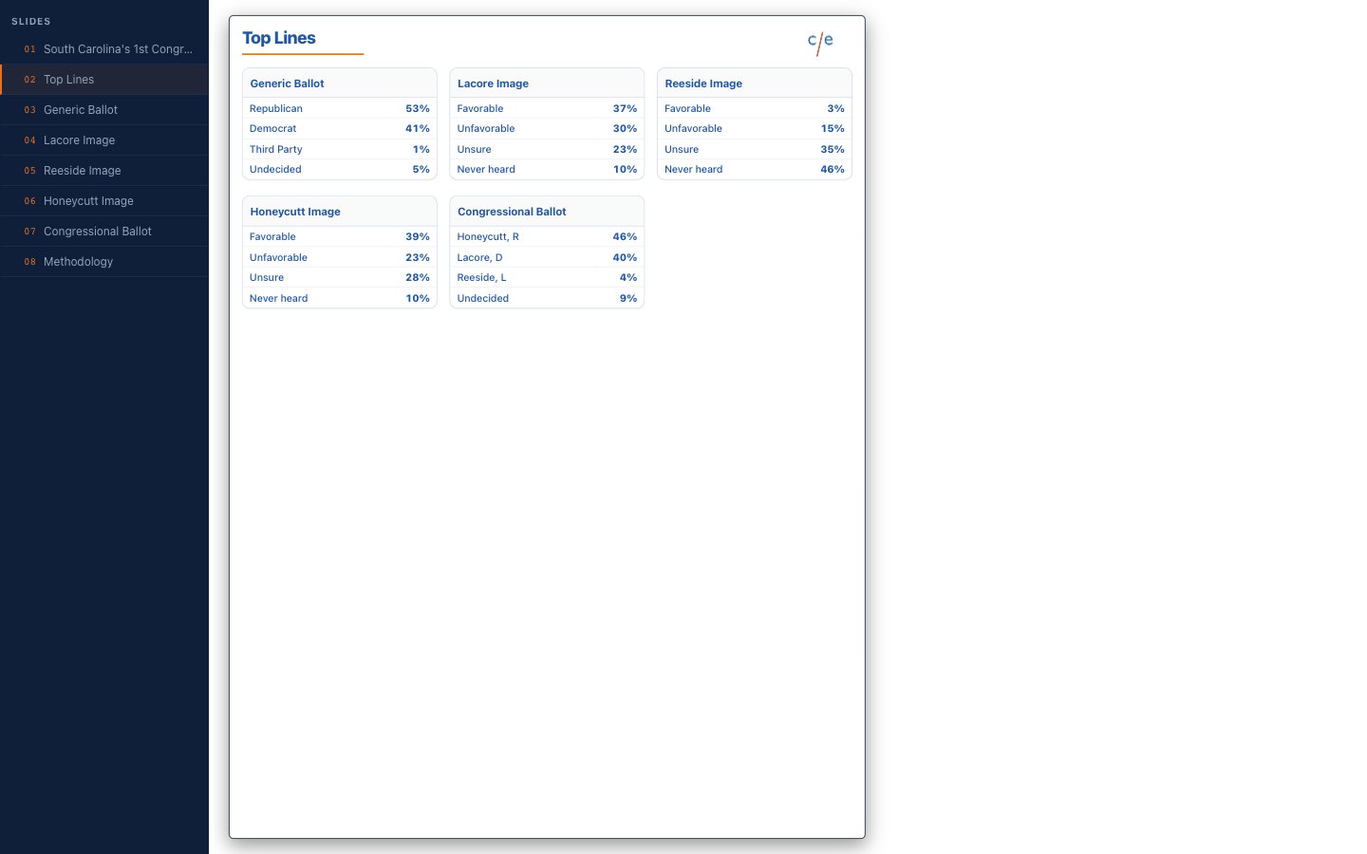Click the Democrat row label

(272, 128)
